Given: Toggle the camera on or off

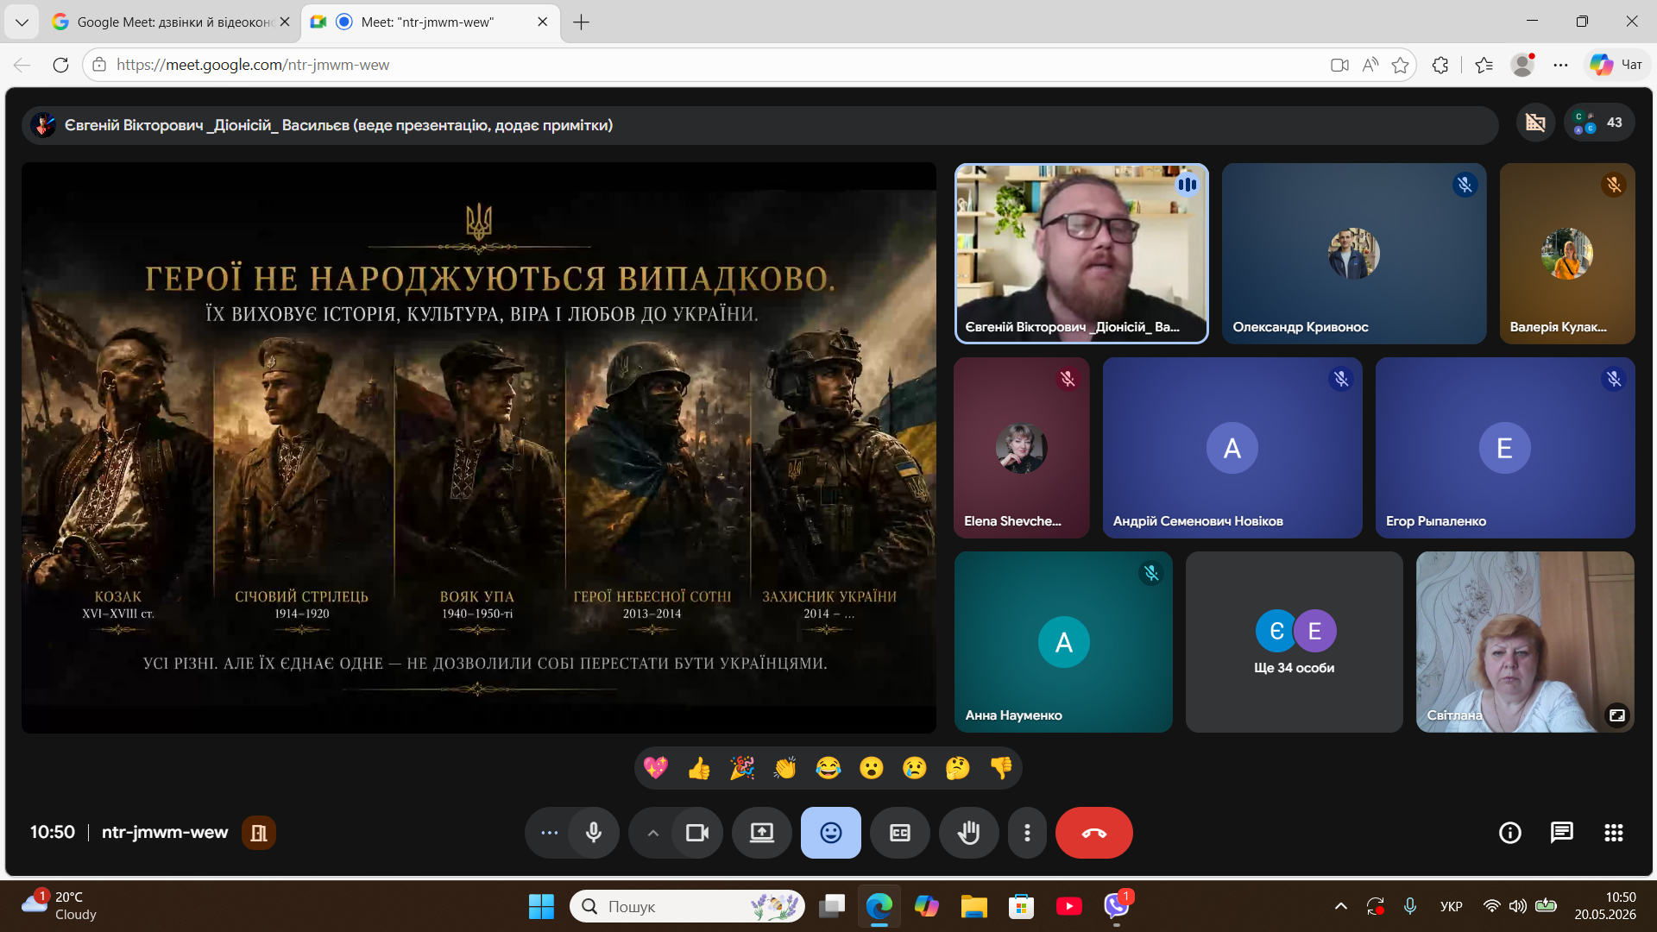Looking at the screenshot, I should (x=697, y=833).
